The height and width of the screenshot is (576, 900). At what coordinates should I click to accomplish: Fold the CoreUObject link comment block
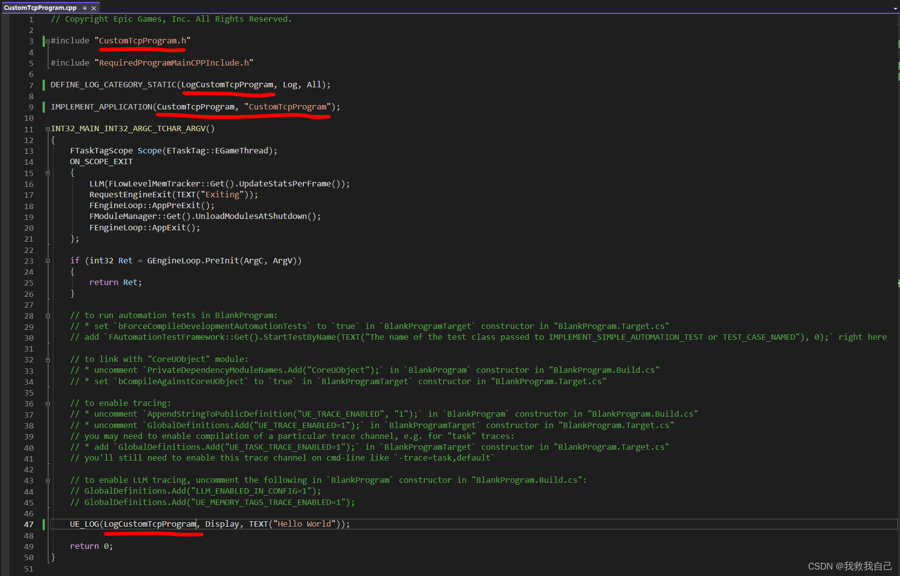tap(48, 360)
